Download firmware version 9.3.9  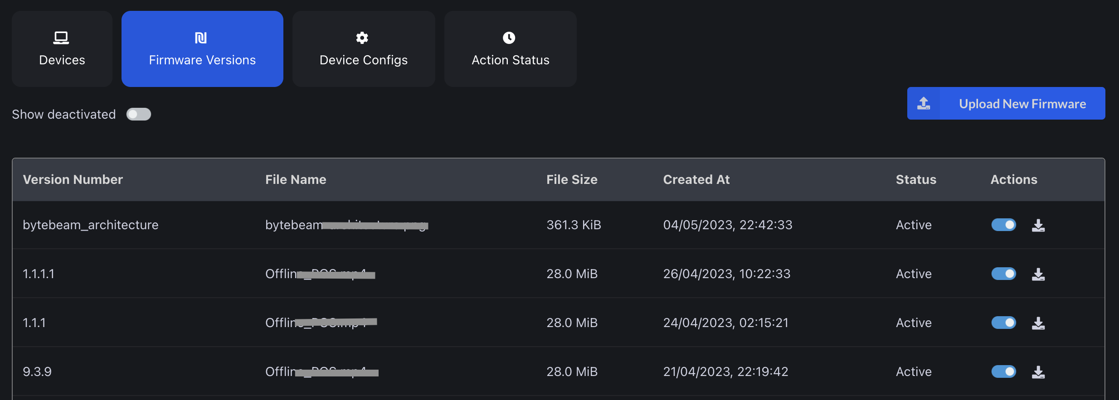[1038, 372]
